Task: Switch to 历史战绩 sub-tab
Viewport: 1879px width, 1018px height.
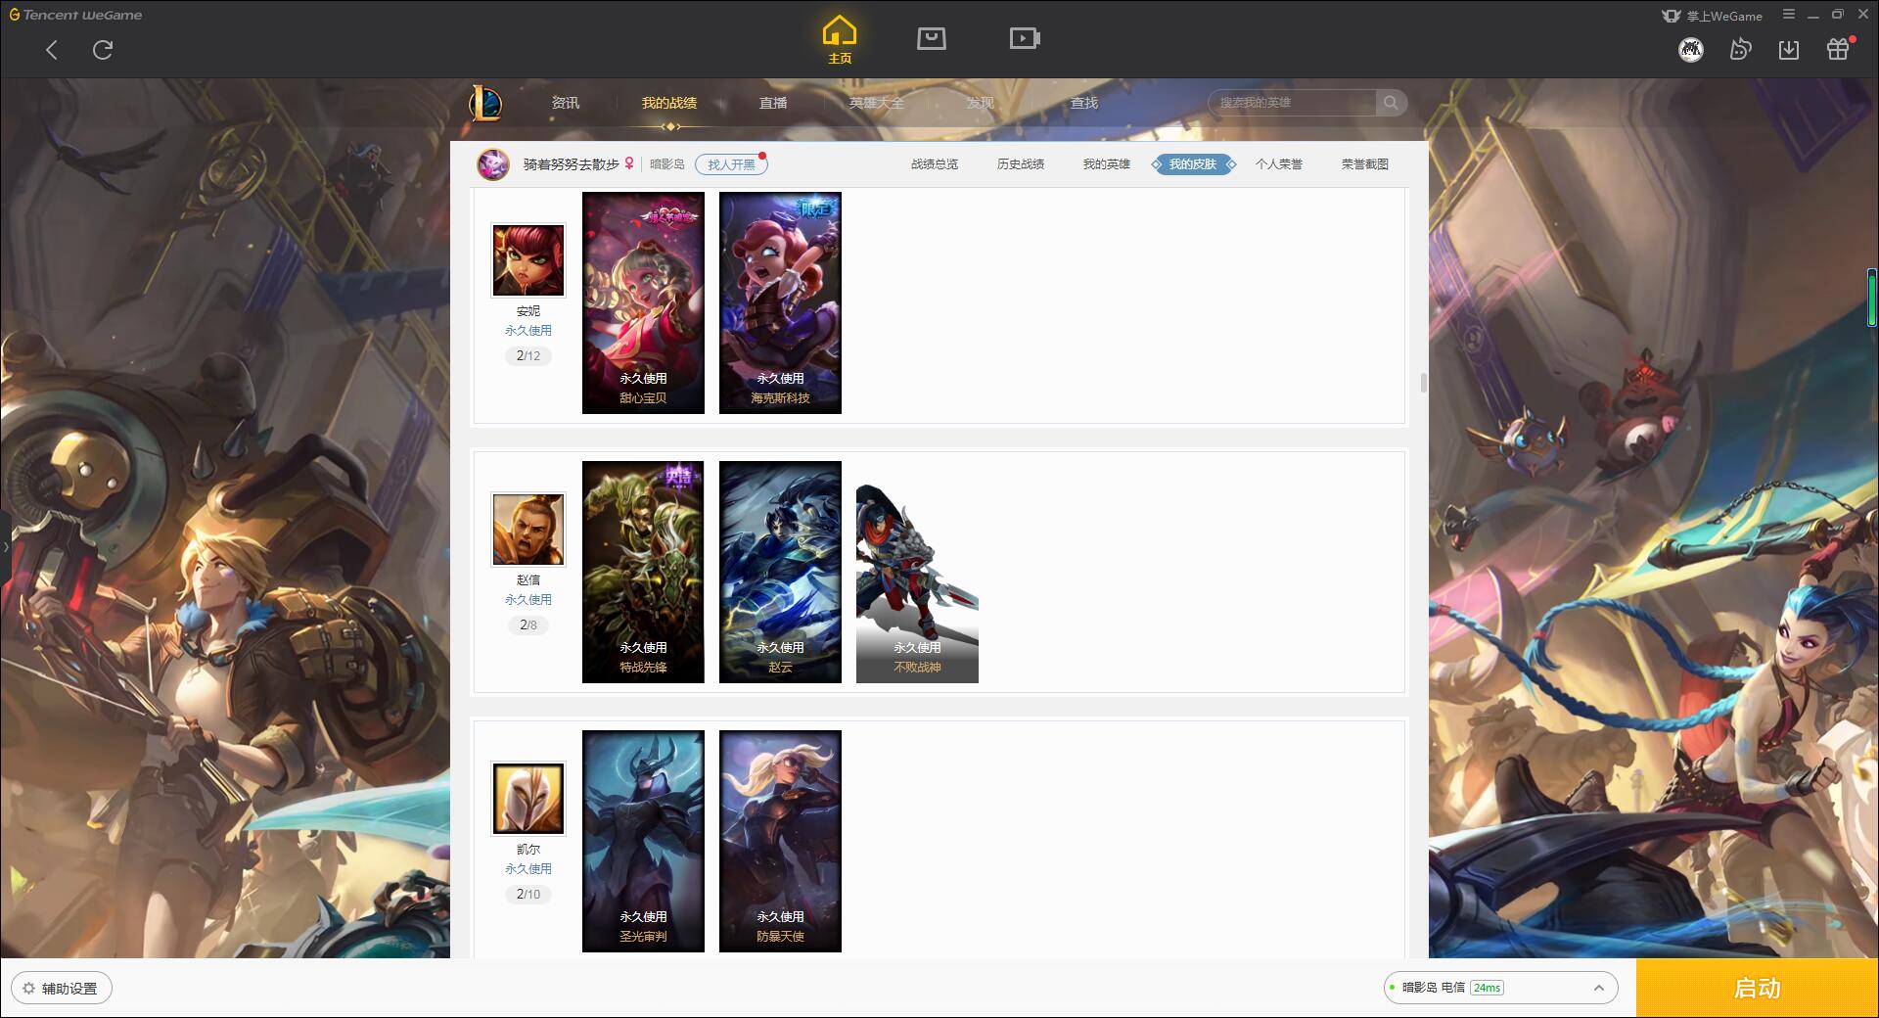Action: coord(1021,164)
